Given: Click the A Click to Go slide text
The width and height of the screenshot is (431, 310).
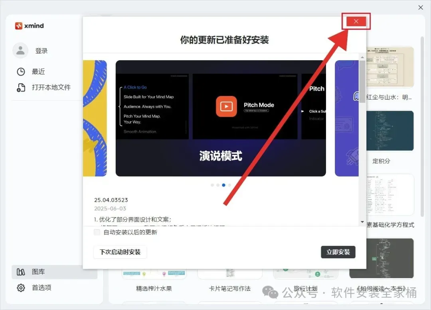Looking at the screenshot, I should point(135,87).
